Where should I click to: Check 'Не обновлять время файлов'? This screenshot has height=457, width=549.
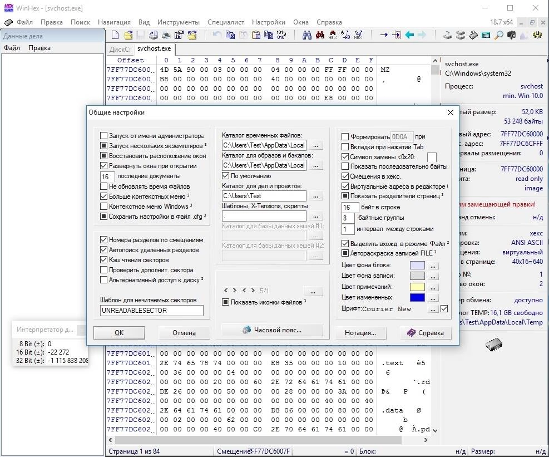tap(103, 186)
